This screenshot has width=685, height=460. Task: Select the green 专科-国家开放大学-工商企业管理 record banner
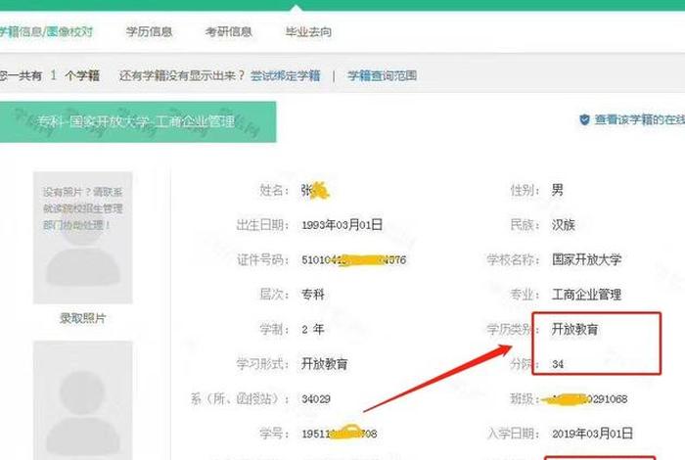[137, 122]
